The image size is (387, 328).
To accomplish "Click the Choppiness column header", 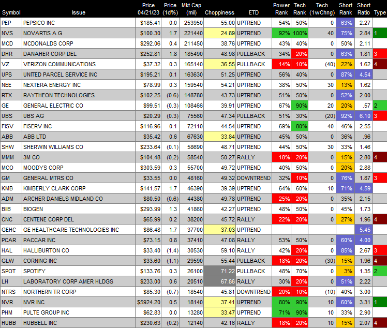I will (219, 12).
